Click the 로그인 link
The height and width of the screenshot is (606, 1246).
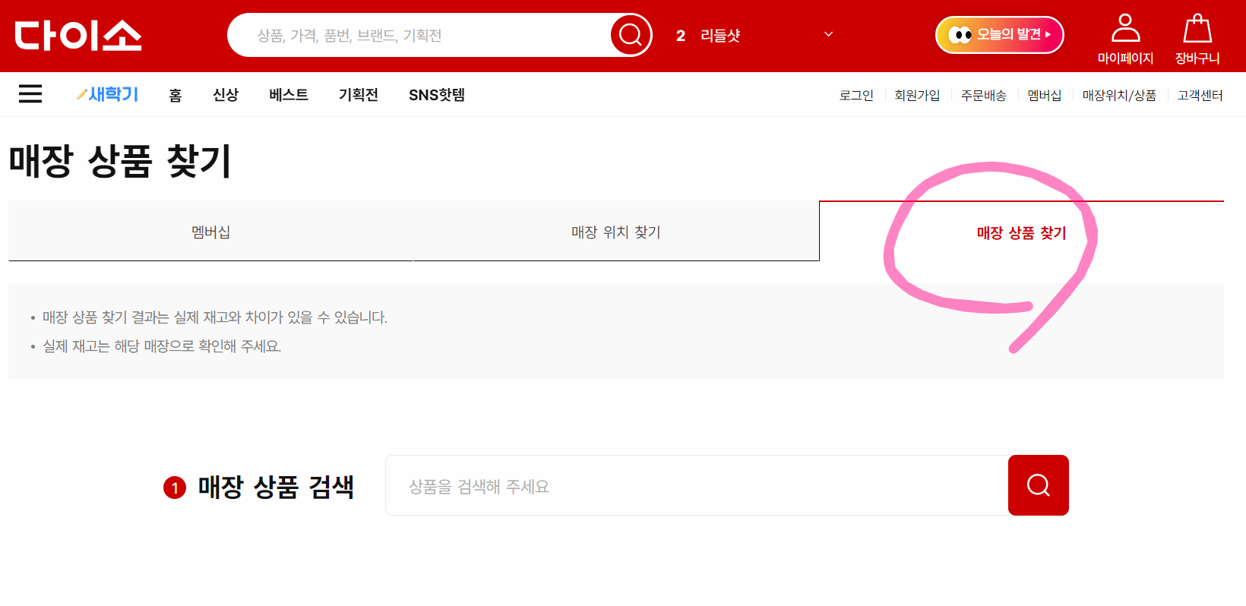click(856, 95)
